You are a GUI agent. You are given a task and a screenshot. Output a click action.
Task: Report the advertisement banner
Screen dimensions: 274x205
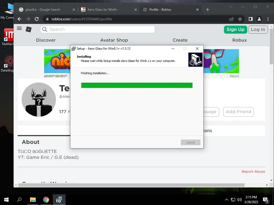point(234,76)
